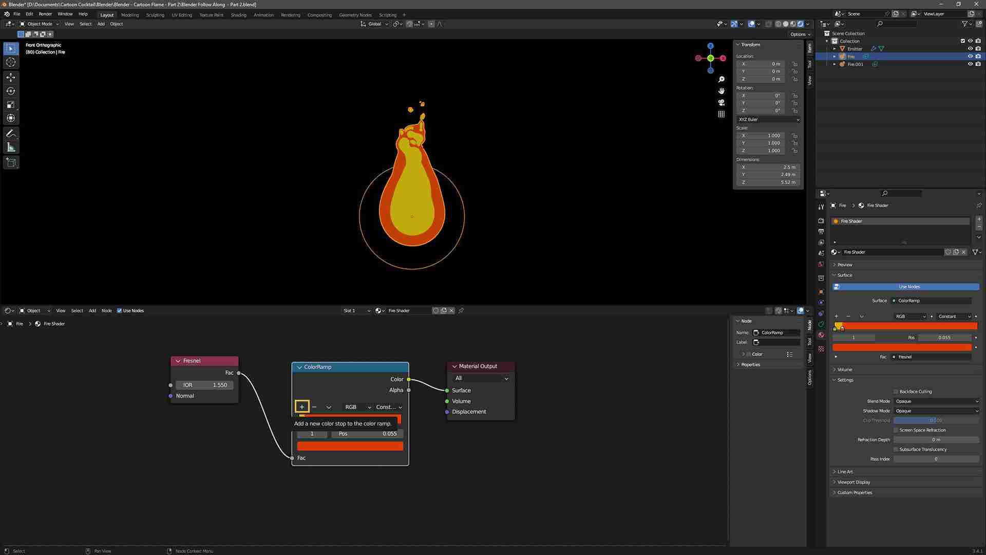Toggle Use Nodes checkbox in node editor
This screenshot has height=555, width=986.
tap(120, 310)
